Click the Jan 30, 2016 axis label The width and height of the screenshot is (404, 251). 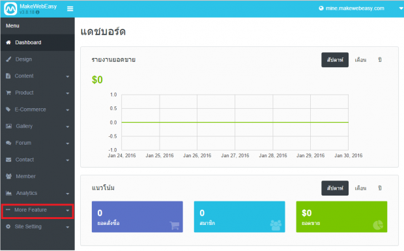point(349,155)
